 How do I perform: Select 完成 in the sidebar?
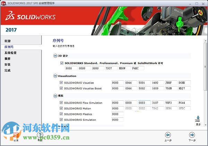point(7,70)
